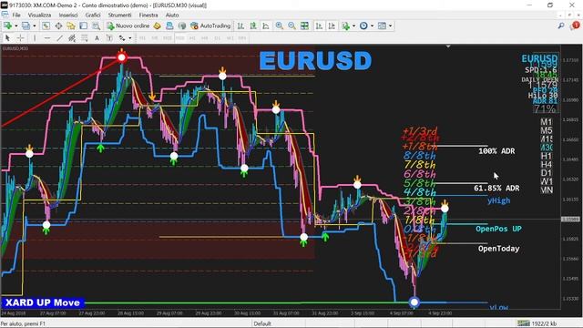Select the text tool A
Screen dimensions: 583x328
coord(97,38)
